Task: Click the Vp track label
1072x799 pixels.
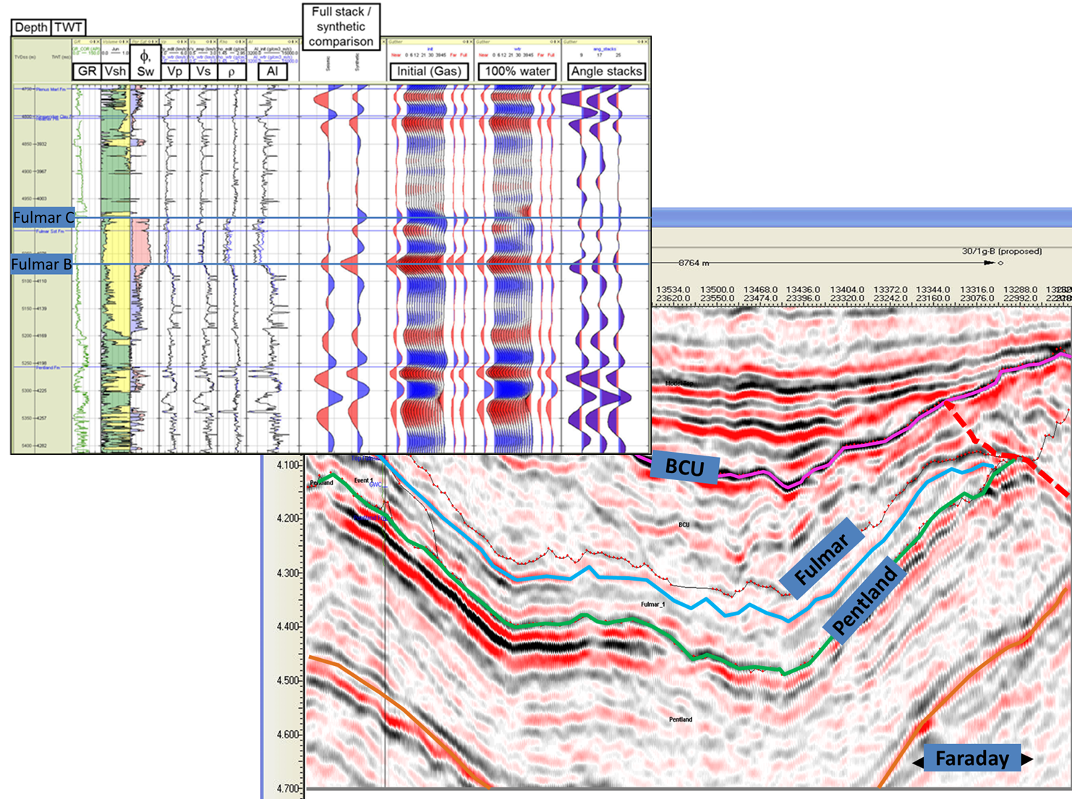Action: [174, 71]
